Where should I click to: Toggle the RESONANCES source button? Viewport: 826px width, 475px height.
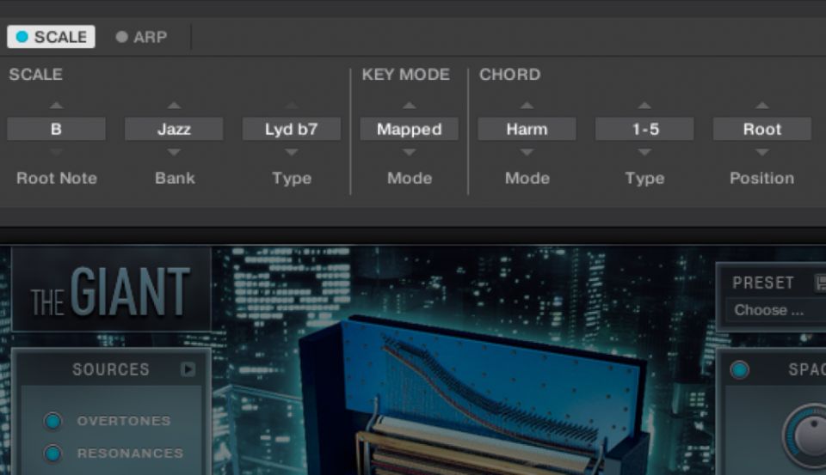52,454
